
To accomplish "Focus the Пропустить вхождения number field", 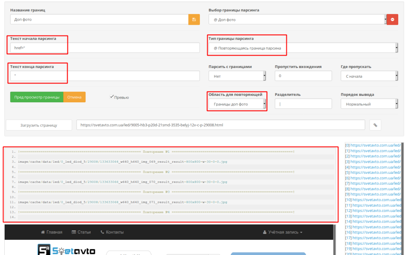I will (303, 76).
